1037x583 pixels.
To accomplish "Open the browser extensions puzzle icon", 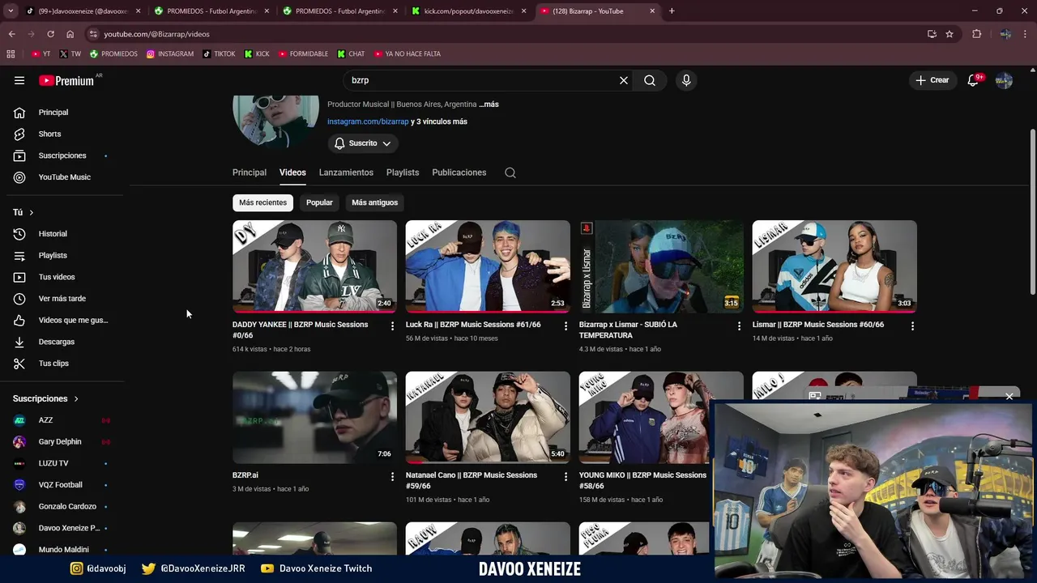I will [977, 34].
